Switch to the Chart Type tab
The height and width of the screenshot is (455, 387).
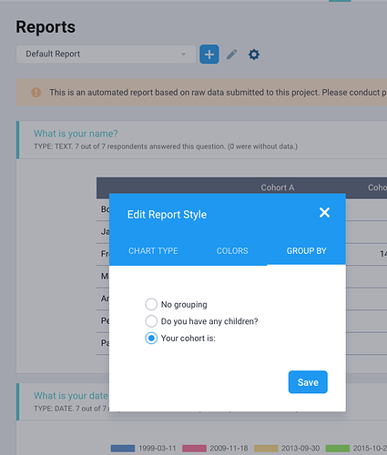pos(153,251)
